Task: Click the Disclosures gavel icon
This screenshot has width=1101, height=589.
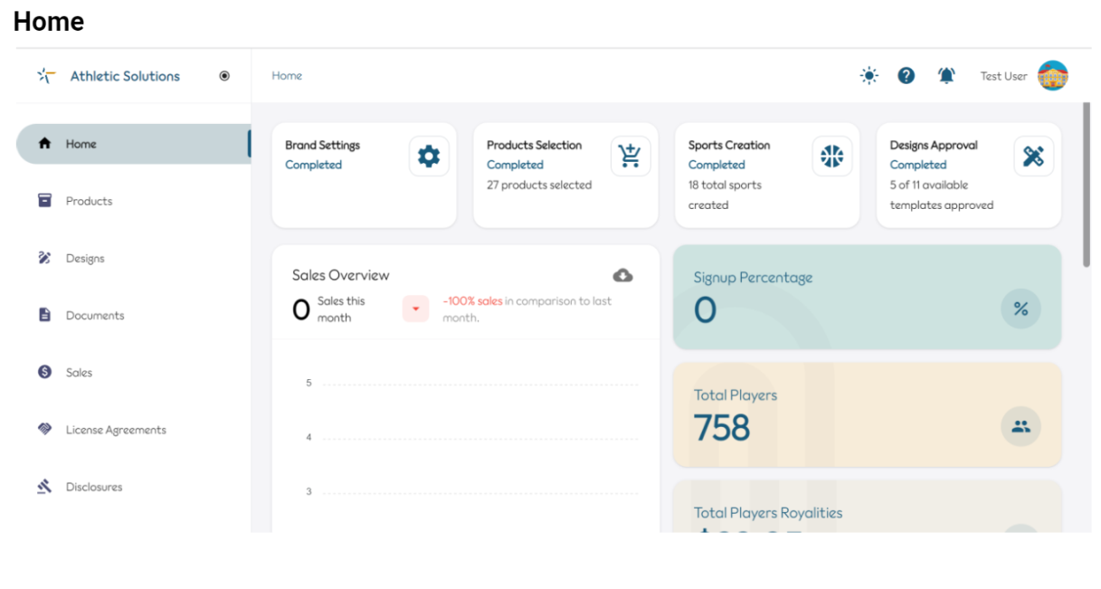Action: (x=44, y=487)
